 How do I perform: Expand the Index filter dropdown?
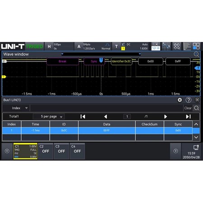click(x=16, y=108)
